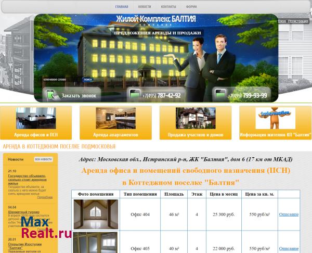The image size is (312, 253).
Task: Click the ПРЕДЛОЖЕНИЯ АРЕНДЫ И ПРОДАЖИ banner text
Action: click(158, 33)
